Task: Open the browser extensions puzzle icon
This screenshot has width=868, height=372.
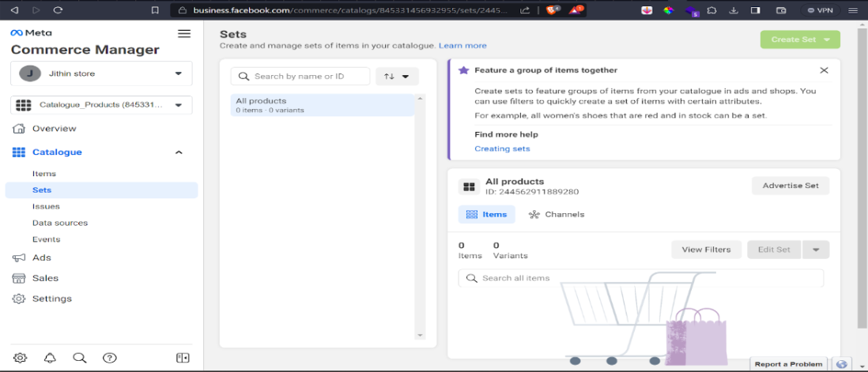Action: click(x=712, y=10)
